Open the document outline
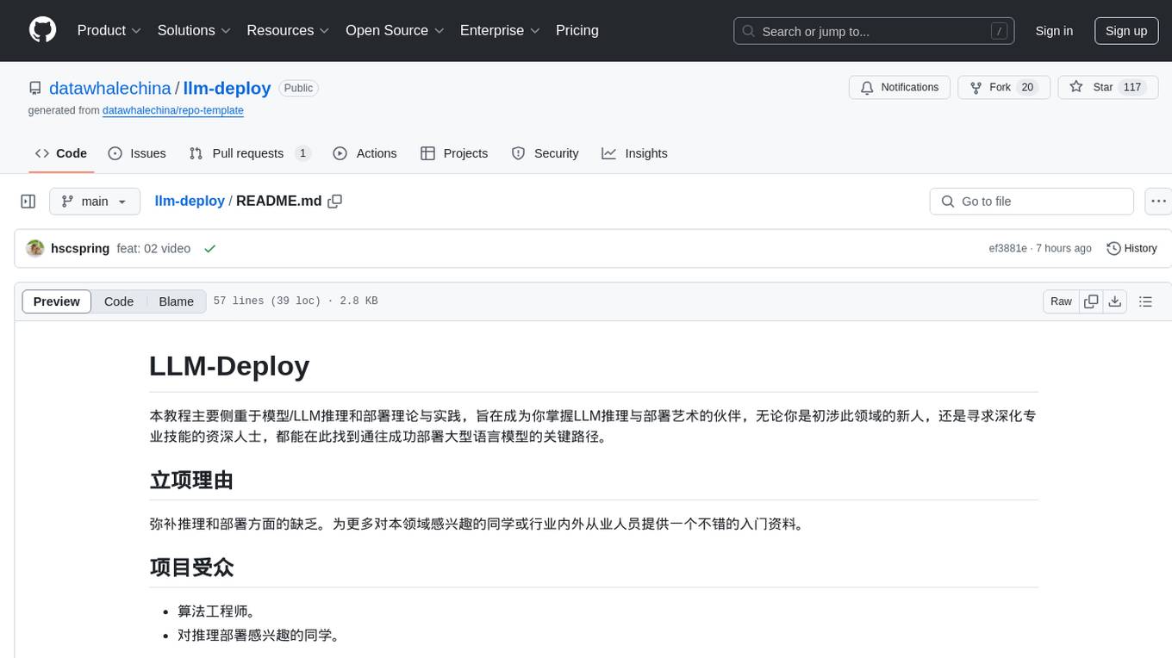The width and height of the screenshot is (1172, 658). (1145, 301)
